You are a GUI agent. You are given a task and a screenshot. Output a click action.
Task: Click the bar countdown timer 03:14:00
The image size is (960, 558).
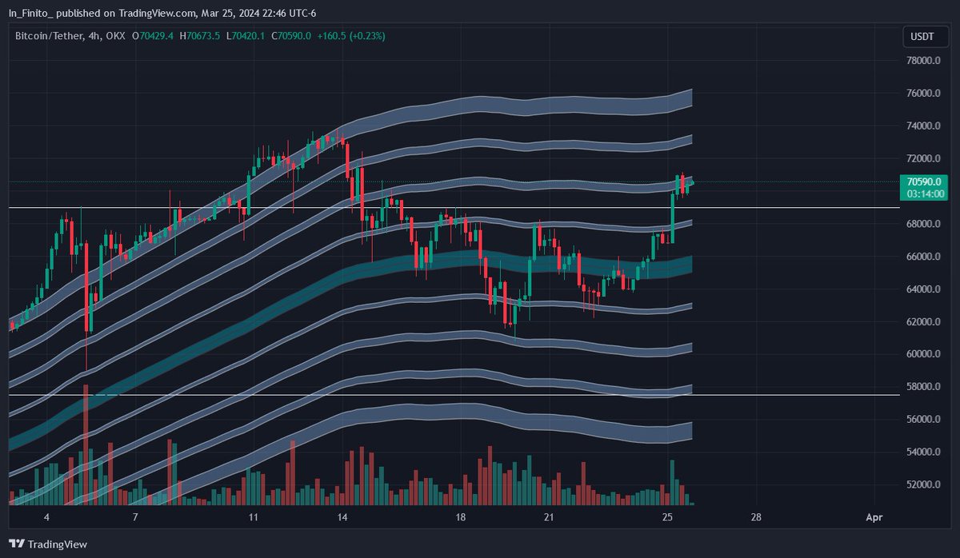pyautogui.click(x=926, y=193)
